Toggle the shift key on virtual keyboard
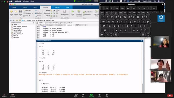Image resolution: width=174 pixels, height=98 pixels. pos(105,30)
